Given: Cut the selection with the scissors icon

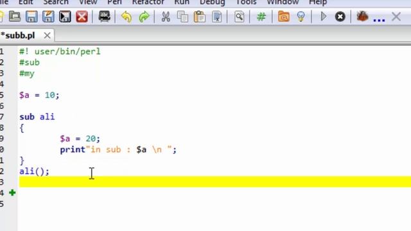Looking at the screenshot, I should [x=166, y=17].
